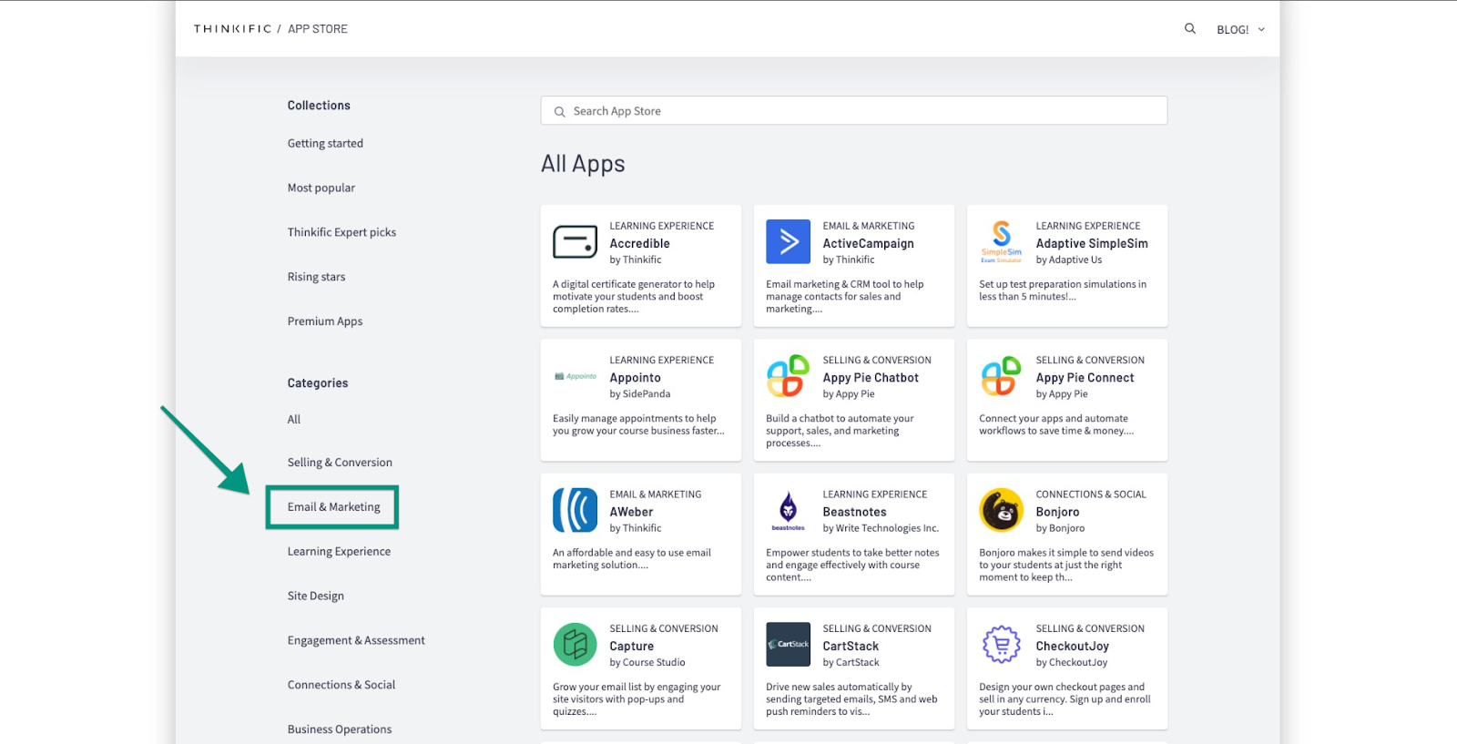
Task: Click the magnifier inside Search App Store field
Action: point(559,112)
